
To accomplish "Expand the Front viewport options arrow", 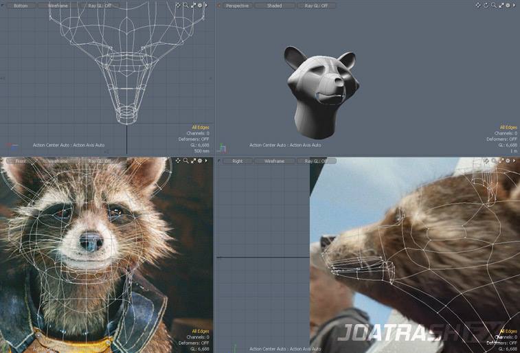I will pyautogui.click(x=206, y=161).
